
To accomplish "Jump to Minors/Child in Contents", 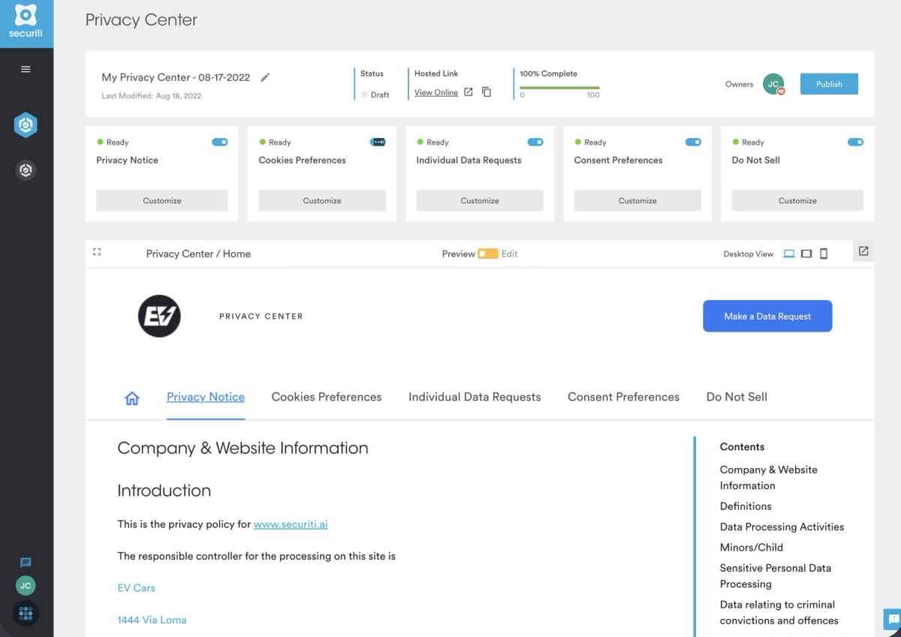I will [x=751, y=548].
